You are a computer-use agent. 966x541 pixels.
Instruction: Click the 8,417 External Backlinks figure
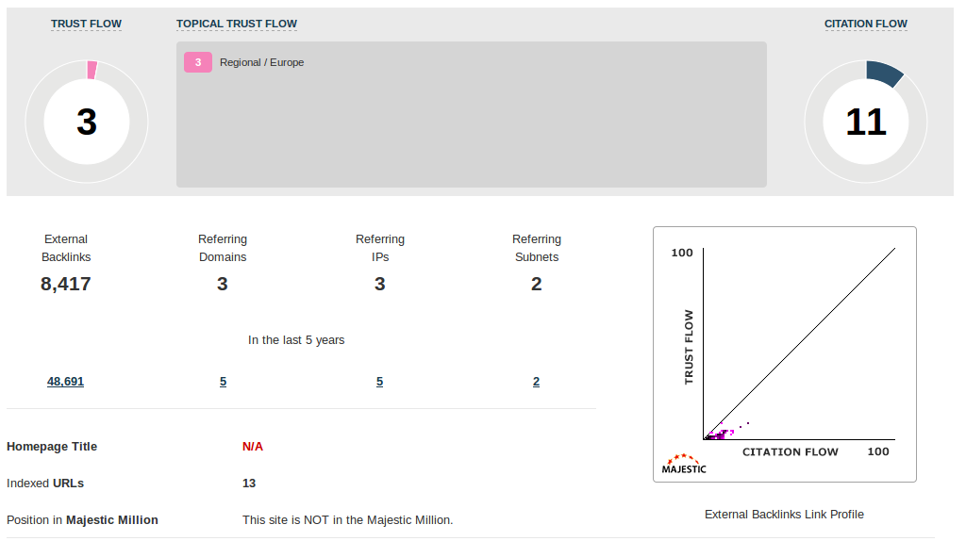point(66,284)
